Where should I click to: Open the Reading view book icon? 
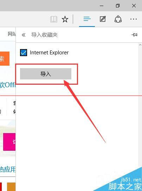pos(53,19)
